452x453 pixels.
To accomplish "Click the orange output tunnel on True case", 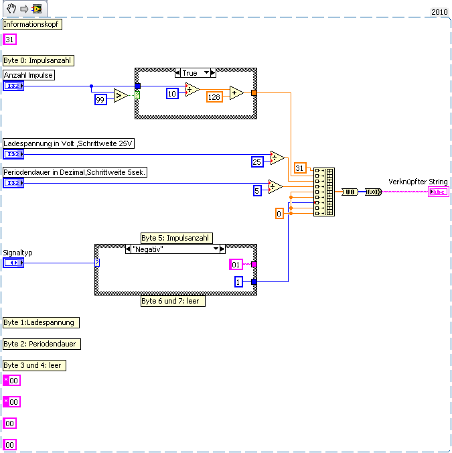I will pyautogui.click(x=254, y=92).
